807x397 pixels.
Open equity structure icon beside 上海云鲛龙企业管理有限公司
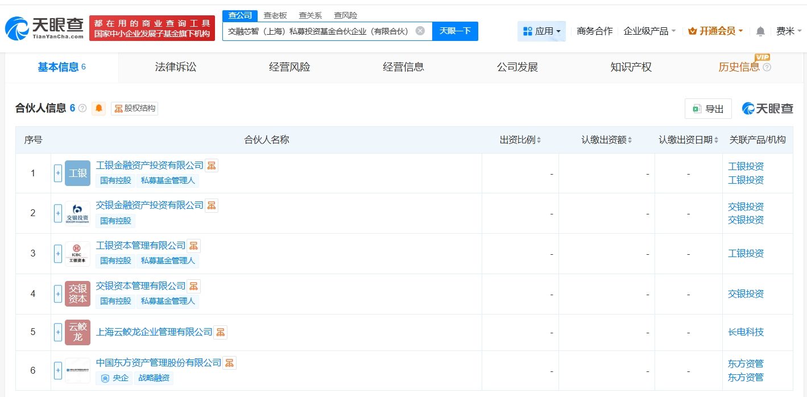pos(221,332)
